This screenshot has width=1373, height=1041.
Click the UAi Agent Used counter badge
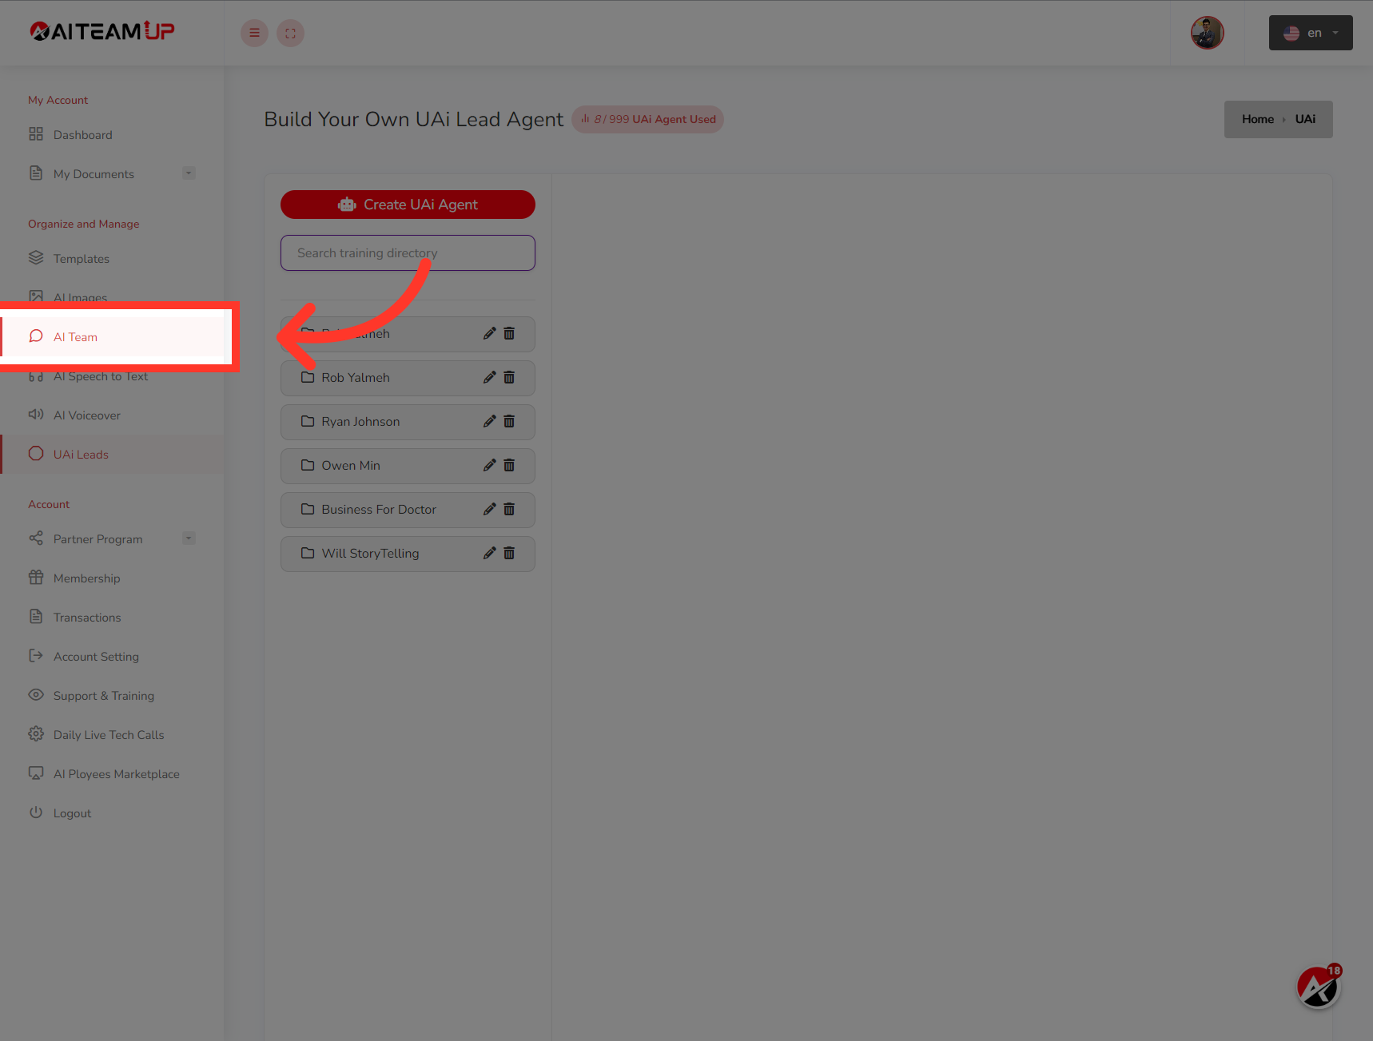pos(647,119)
